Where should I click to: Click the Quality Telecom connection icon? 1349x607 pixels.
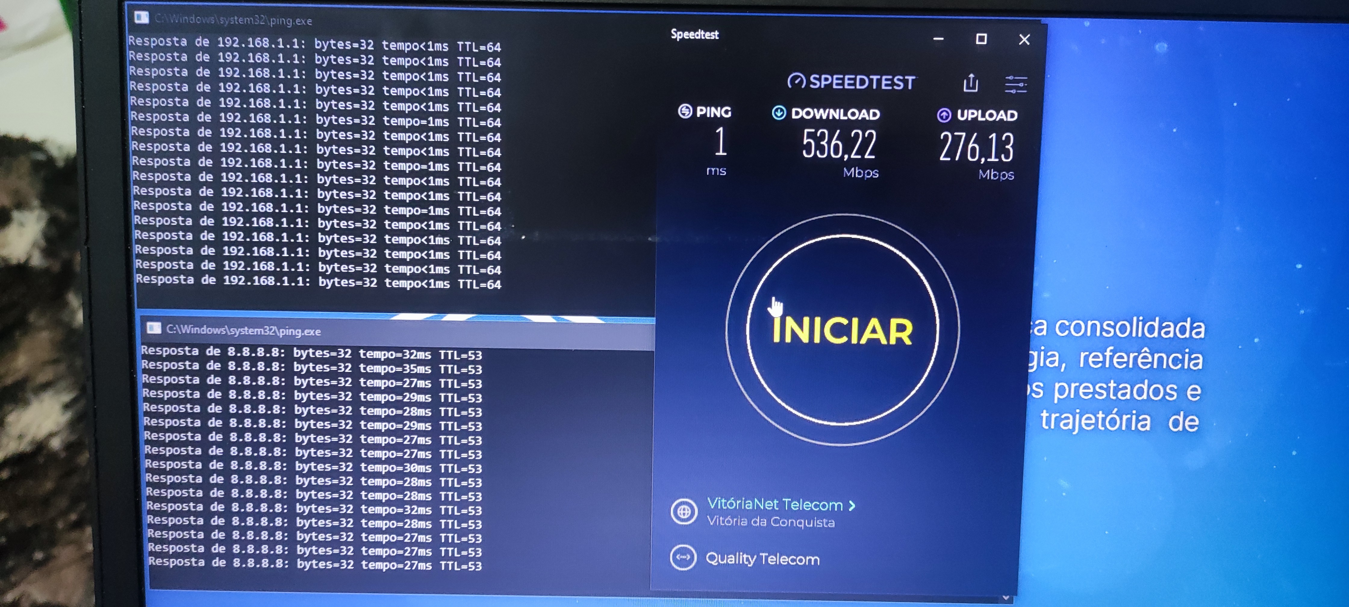[683, 557]
